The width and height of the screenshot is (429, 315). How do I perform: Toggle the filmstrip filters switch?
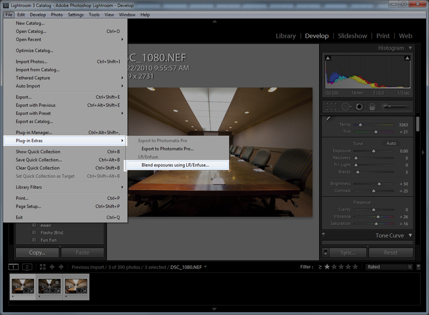point(419,267)
